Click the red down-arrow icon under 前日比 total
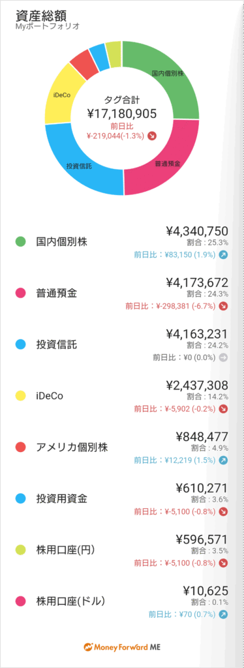244x668 pixels. point(152,136)
